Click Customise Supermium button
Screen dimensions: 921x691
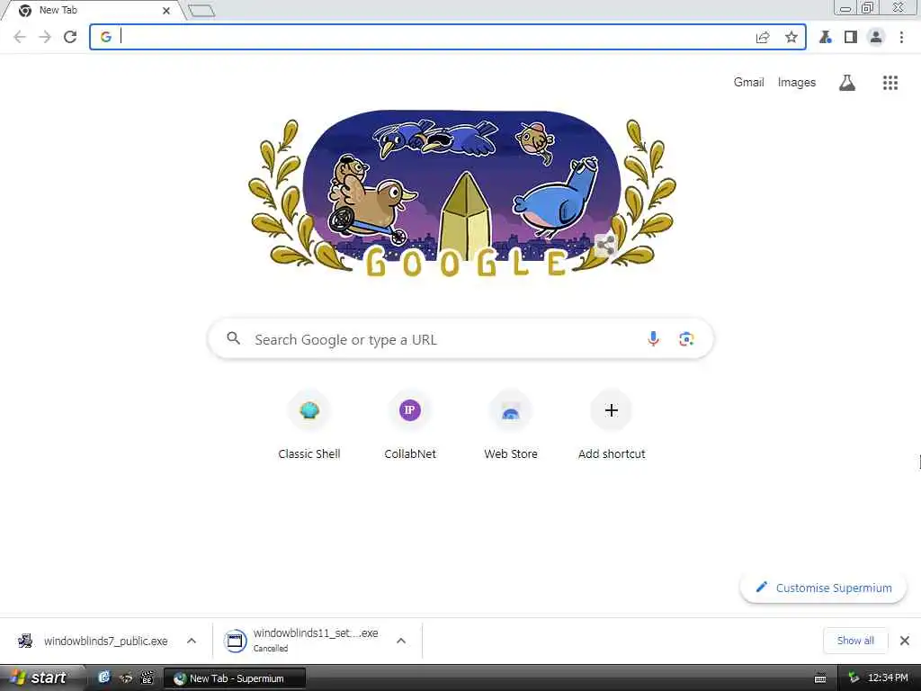click(823, 588)
